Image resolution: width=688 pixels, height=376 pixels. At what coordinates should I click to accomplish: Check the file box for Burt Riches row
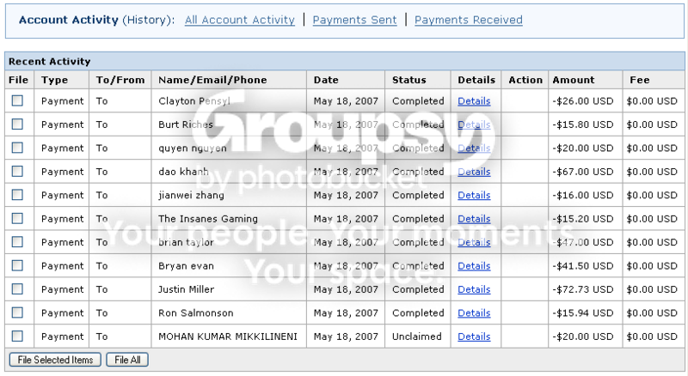tap(17, 124)
